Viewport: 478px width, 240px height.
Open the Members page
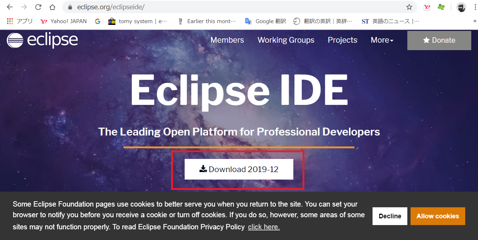pyautogui.click(x=227, y=40)
